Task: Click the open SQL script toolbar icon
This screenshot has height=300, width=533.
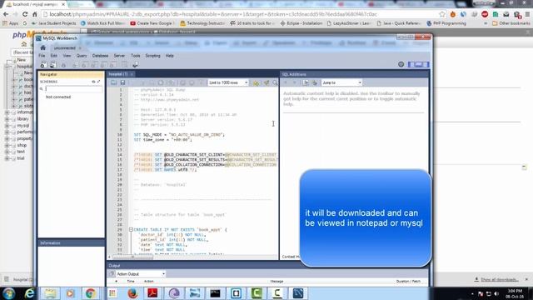Action: [x=52, y=65]
